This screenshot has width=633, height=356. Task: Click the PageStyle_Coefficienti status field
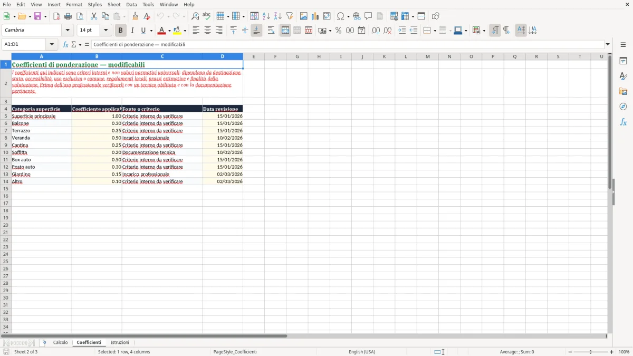(x=235, y=352)
